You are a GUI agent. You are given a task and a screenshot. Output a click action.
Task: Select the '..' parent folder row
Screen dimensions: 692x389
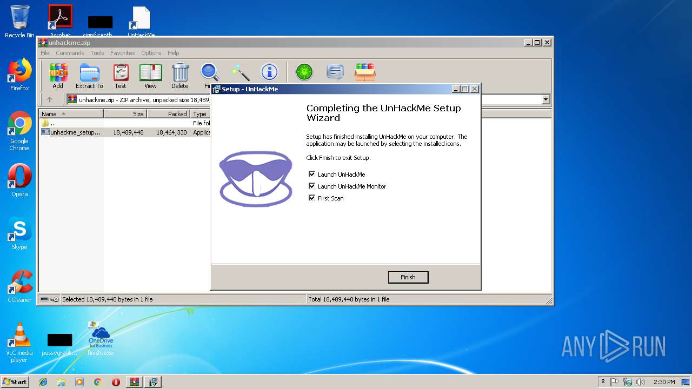(125, 123)
